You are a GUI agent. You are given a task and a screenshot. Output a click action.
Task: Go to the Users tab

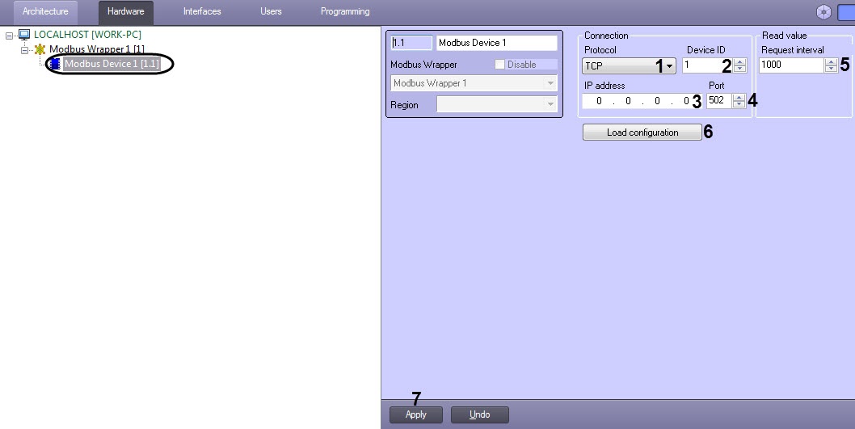click(x=271, y=11)
